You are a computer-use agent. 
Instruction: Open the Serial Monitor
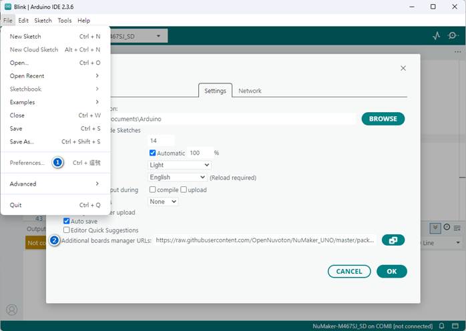453,36
